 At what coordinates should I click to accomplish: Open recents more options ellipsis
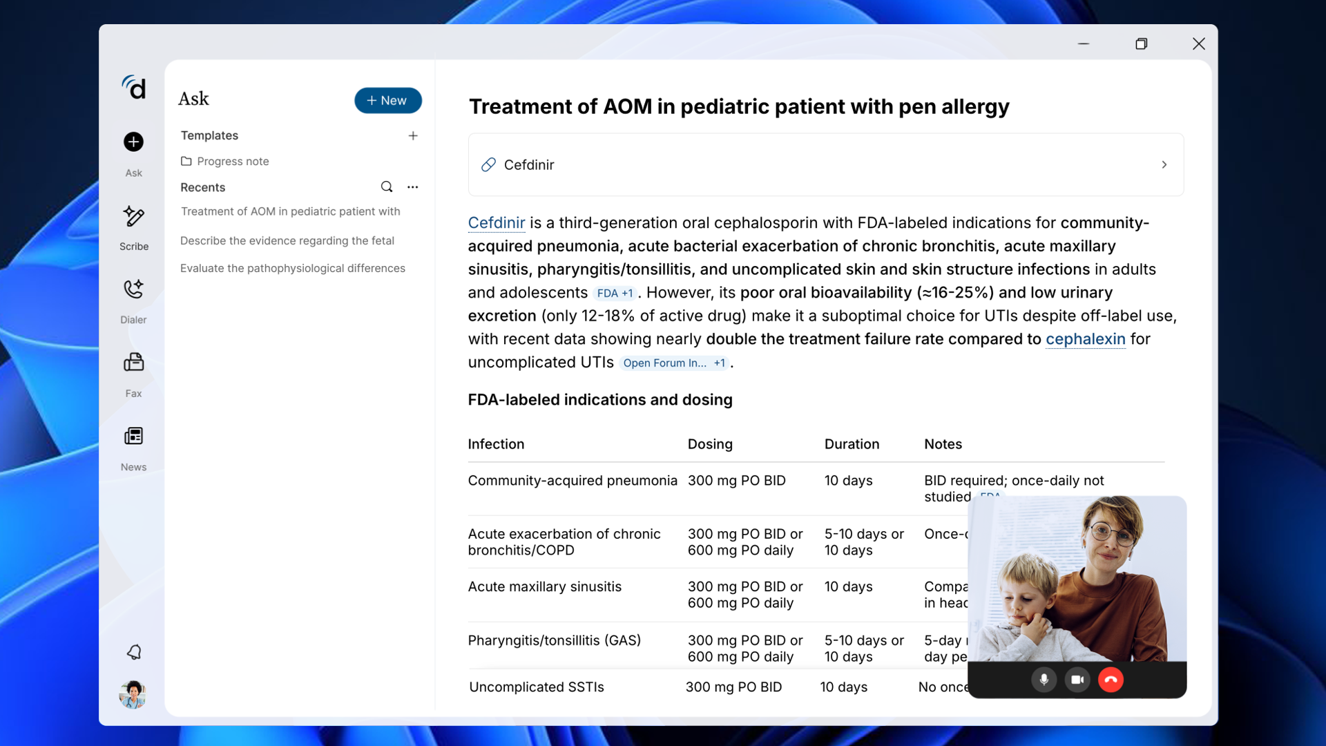click(413, 186)
